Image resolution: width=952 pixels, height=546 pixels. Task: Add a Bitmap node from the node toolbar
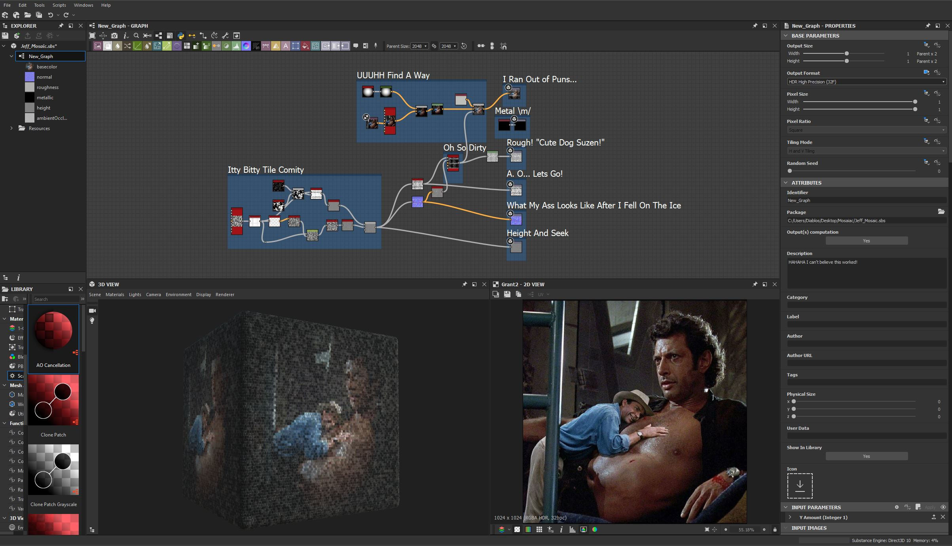[x=97, y=46]
